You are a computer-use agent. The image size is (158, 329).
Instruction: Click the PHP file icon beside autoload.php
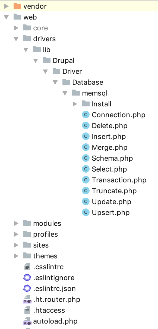[27, 321]
